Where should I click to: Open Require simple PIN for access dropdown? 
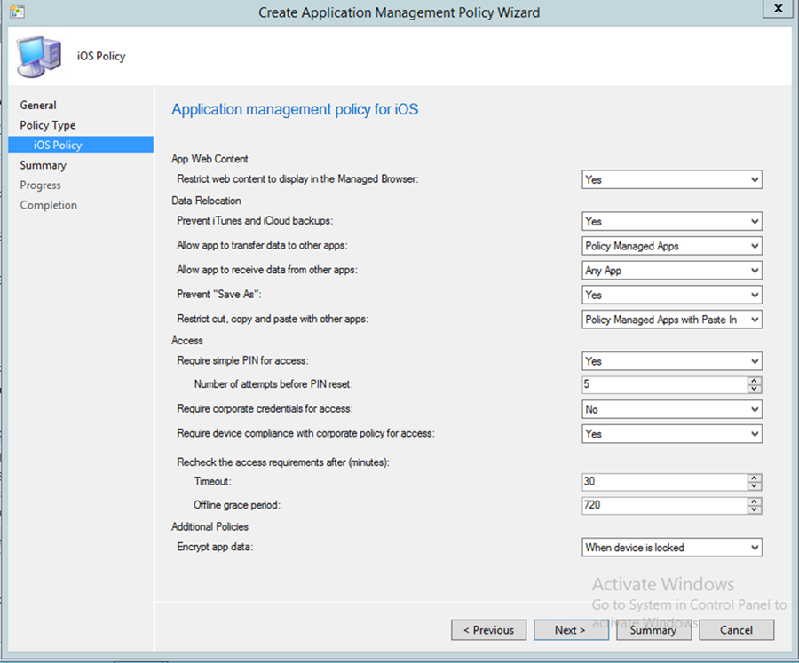tap(672, 361)
